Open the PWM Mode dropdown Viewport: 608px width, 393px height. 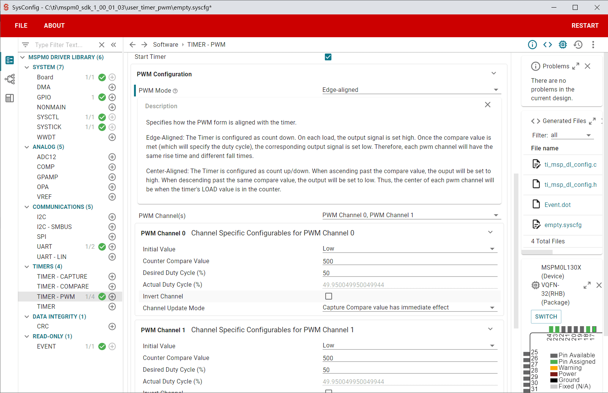point(411,90)
